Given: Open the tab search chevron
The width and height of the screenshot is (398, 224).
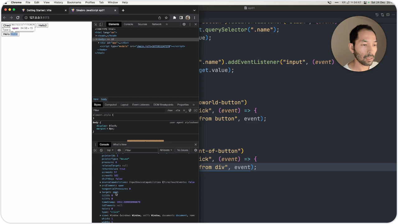Looking at the screenshot, I should click(194, 10).
